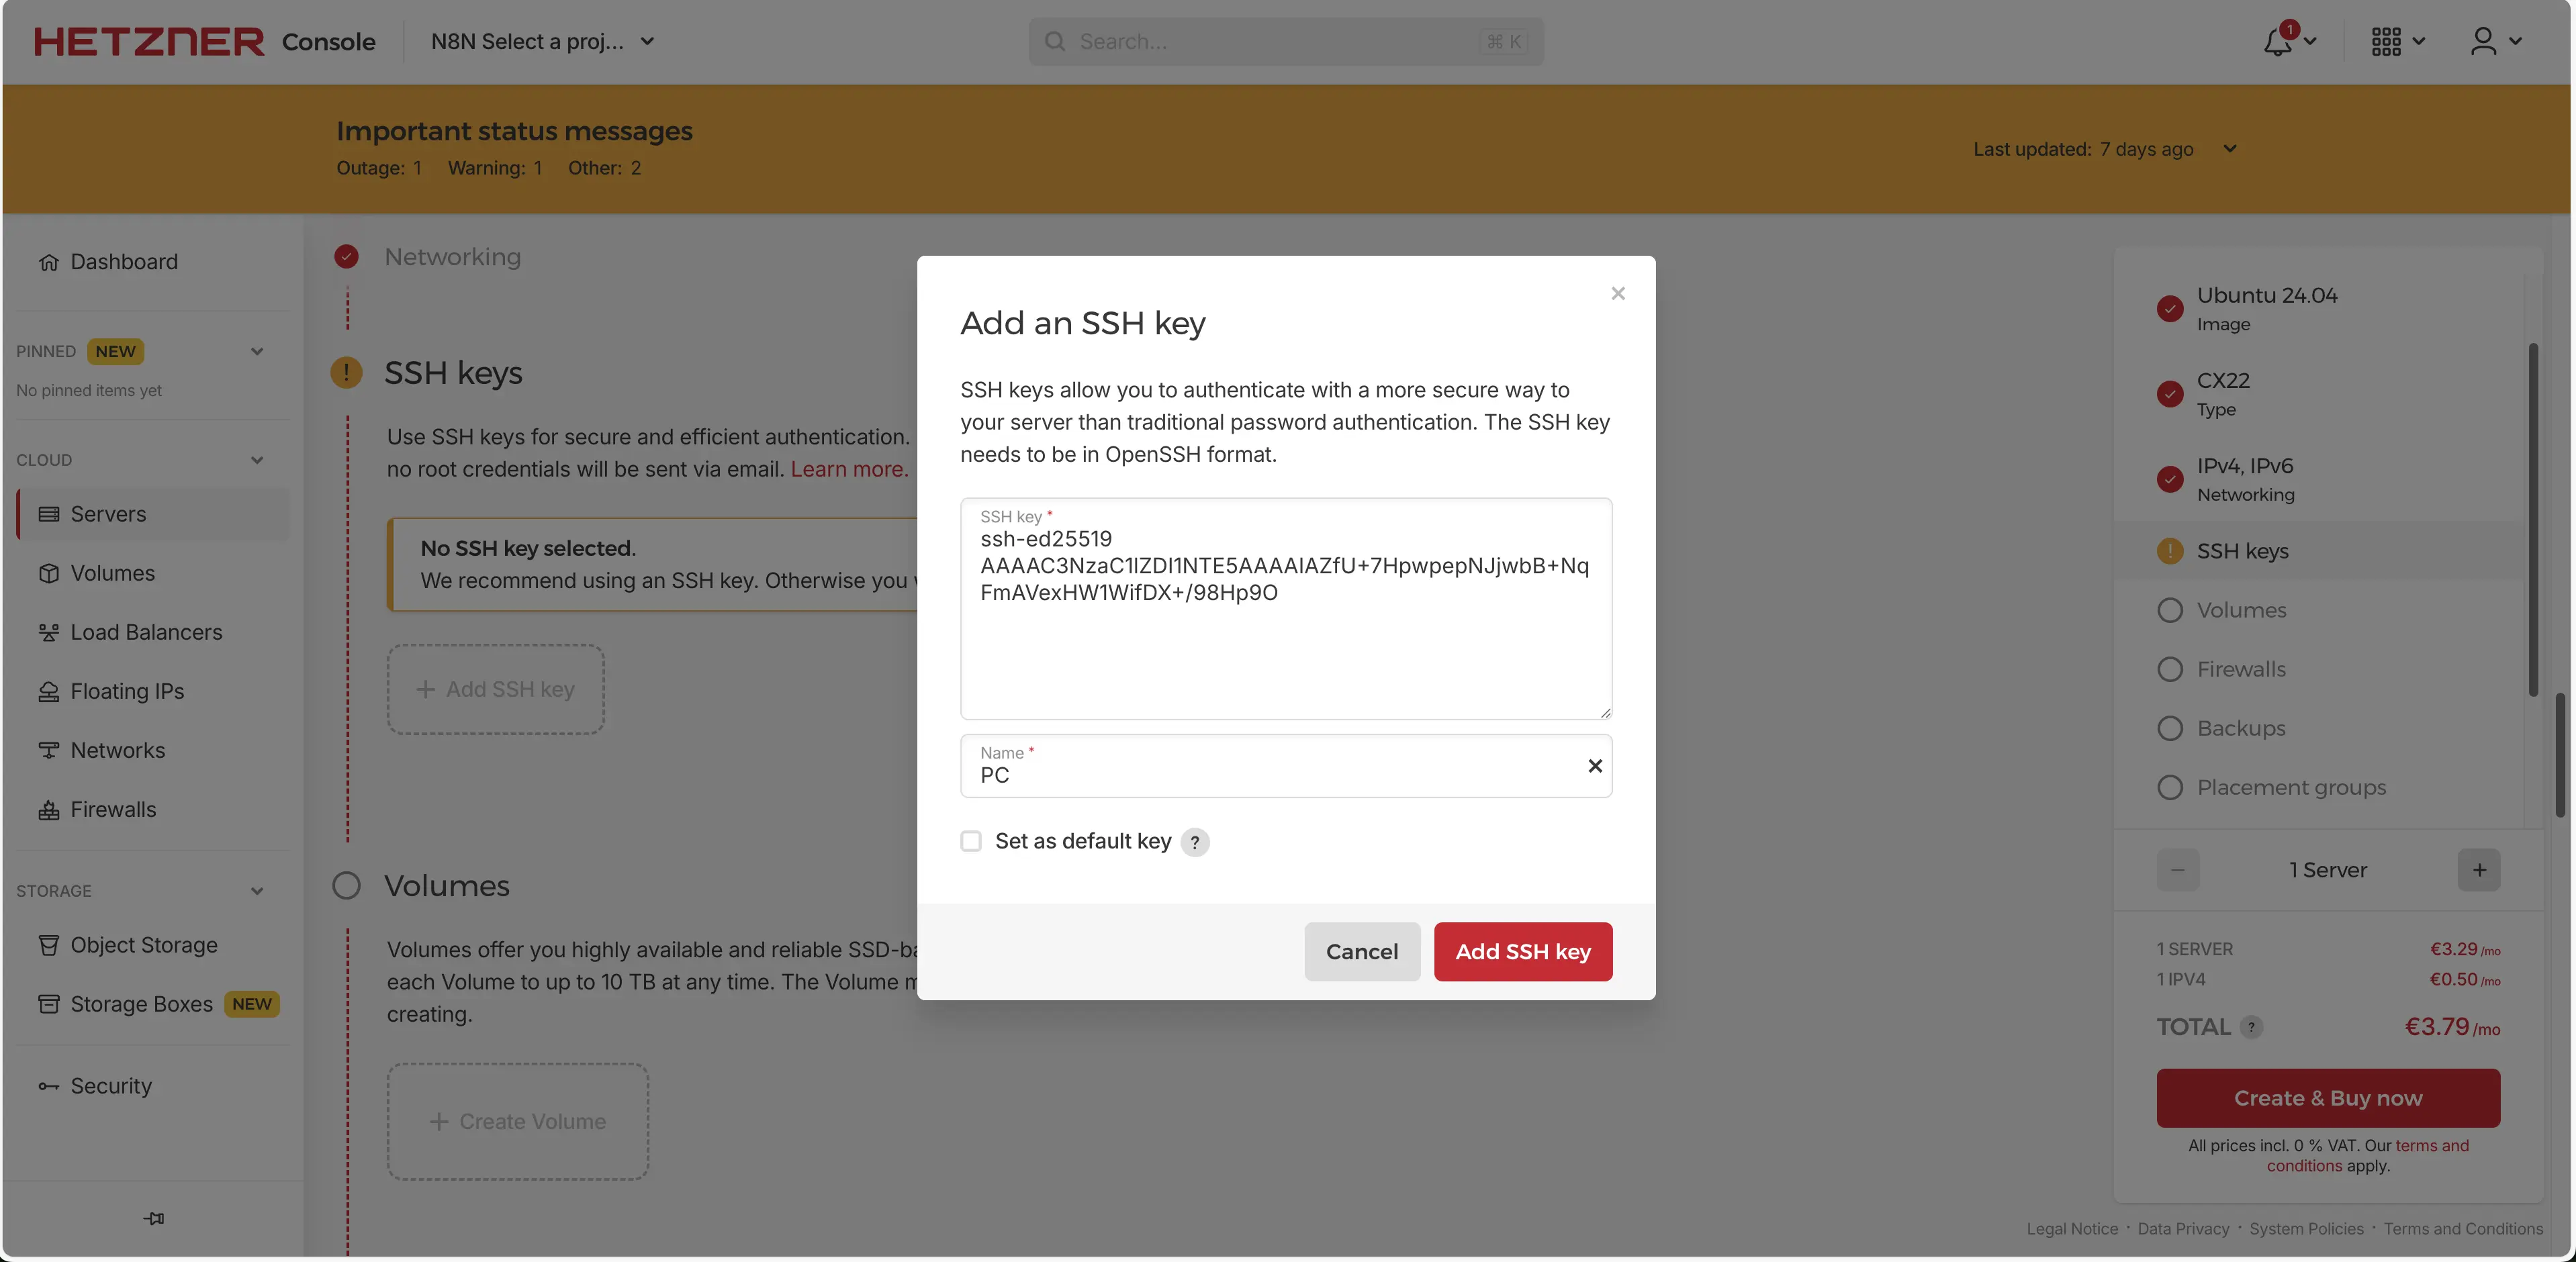Select the Volumes step circle in summary
This screenshot has width=2576, height=1262.
click(2170, 610)
